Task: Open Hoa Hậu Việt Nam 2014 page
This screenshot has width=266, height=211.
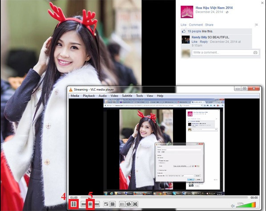Action: (214, 8)
